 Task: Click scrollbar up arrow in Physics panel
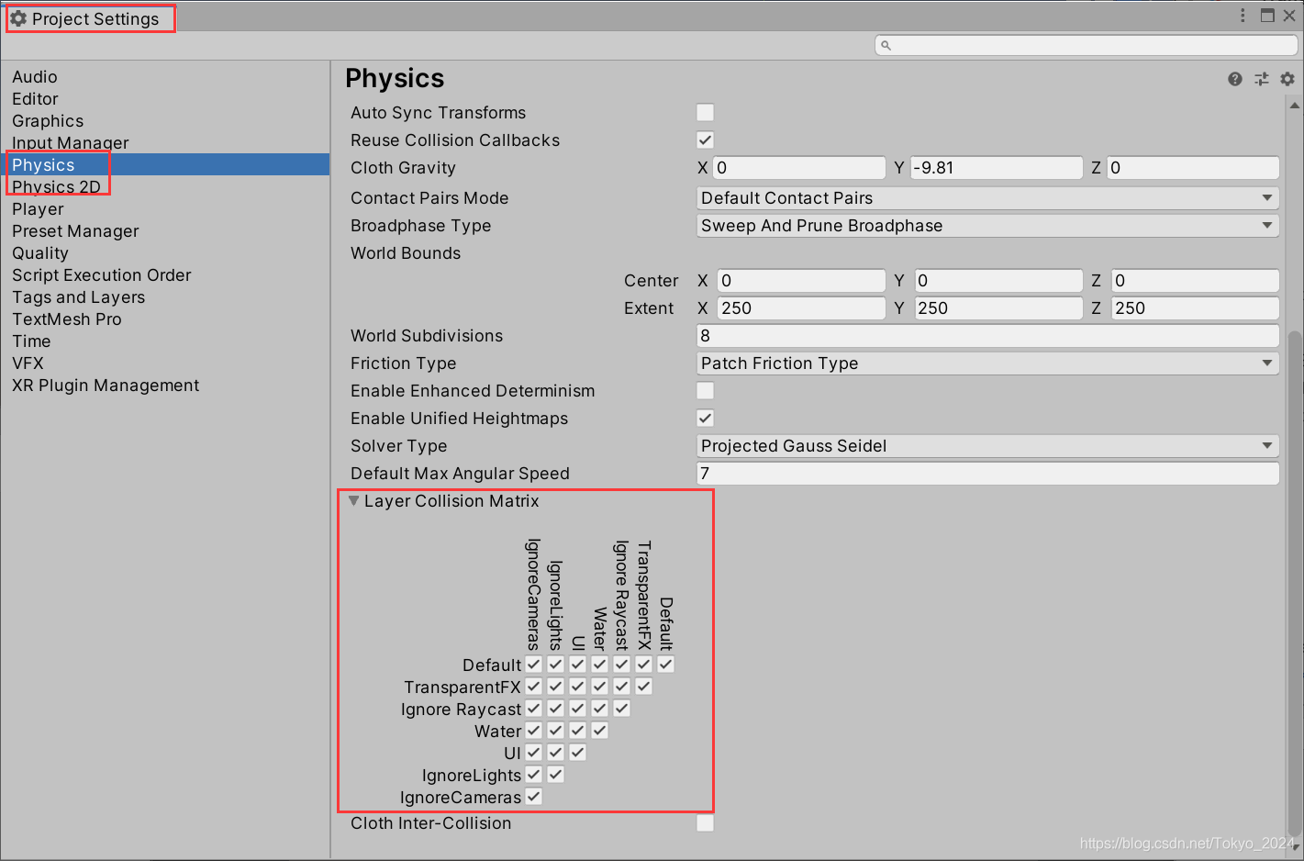coord(1295,105)
